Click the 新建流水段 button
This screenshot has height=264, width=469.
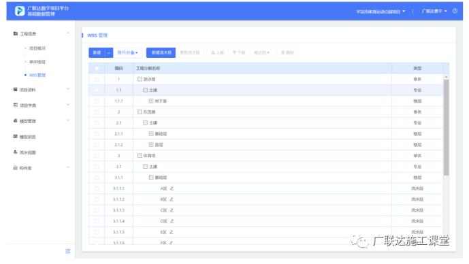[161, 52]
